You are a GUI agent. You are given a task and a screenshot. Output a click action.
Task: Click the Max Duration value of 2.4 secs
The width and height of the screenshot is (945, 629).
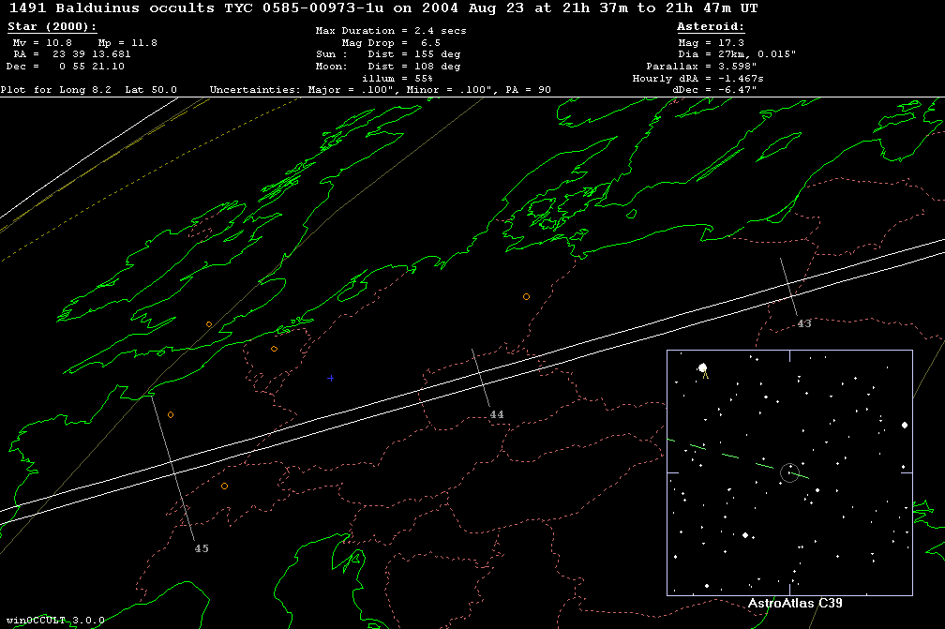(x=391, y=31)
